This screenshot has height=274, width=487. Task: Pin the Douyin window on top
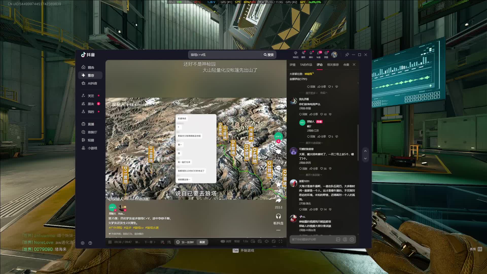[x=347, y=55]
